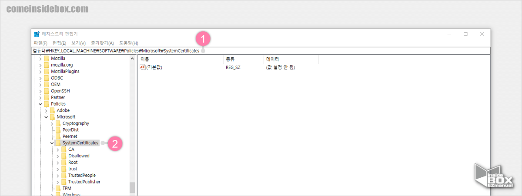
Task: Select the TPM folder icon
Action: pyautogui.click(x=58, y=189)
